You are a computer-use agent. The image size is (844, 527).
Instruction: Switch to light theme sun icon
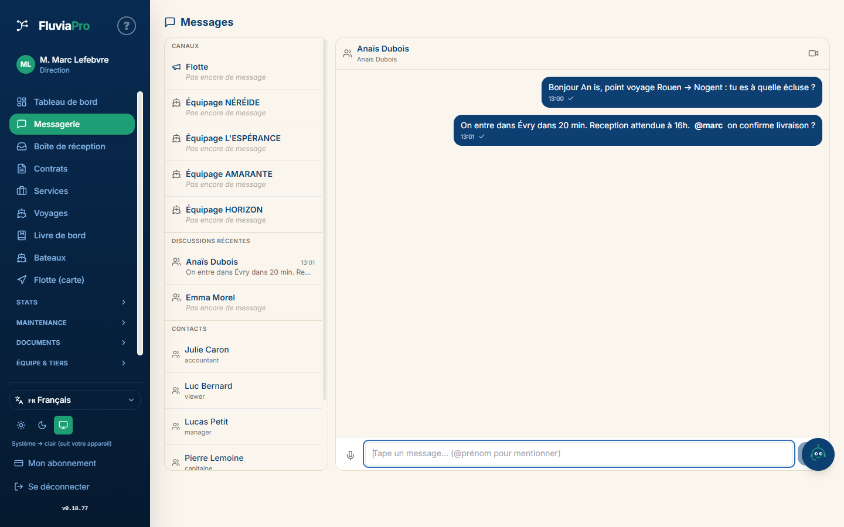pyautogui.click(x=21, y=425)
